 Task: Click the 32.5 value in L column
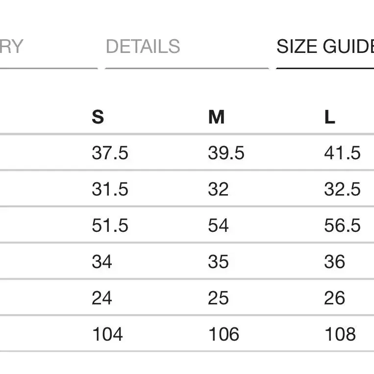click(342, 189)
